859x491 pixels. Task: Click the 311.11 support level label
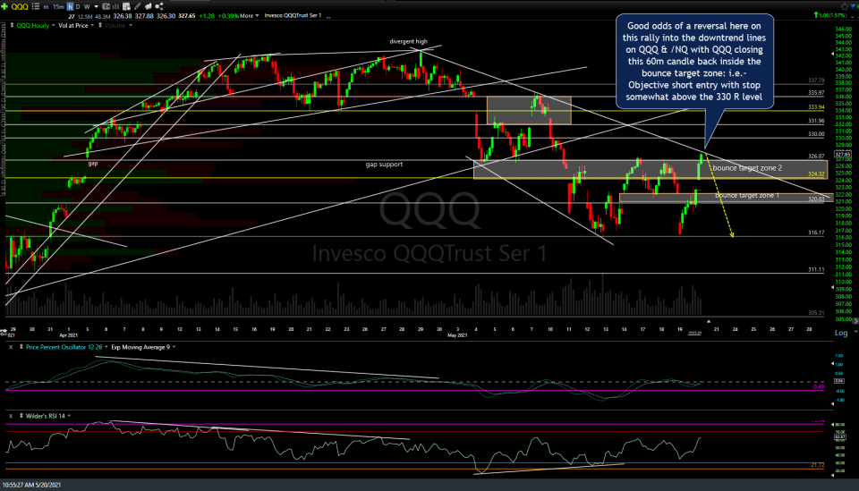[816, 269]
